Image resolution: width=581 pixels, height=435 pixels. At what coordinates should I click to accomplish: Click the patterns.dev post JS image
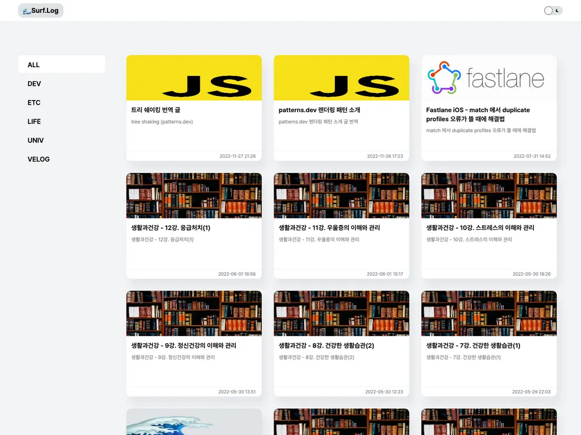pos(341,78)
